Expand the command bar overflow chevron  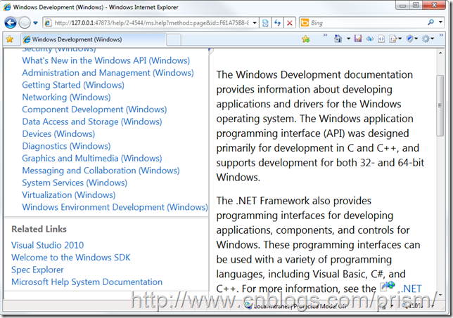pos(441,35)
